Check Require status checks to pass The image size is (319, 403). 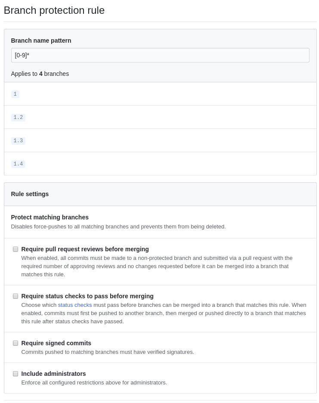point(15,296)
